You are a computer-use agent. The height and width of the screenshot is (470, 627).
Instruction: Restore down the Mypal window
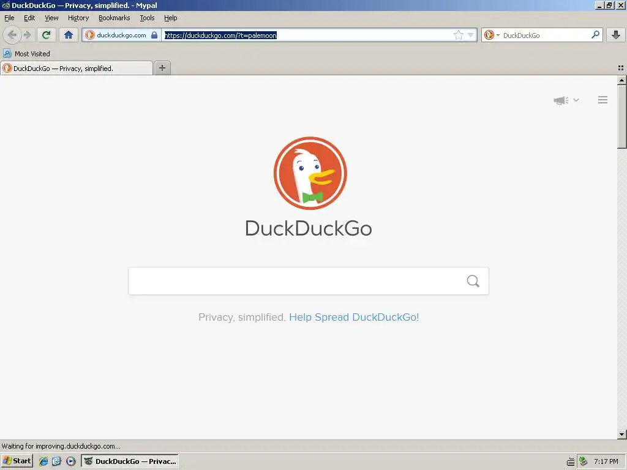point(609,5)
